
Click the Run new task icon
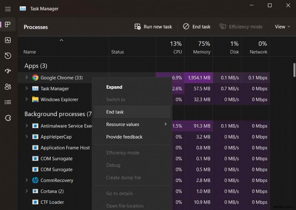click(137, 27)
